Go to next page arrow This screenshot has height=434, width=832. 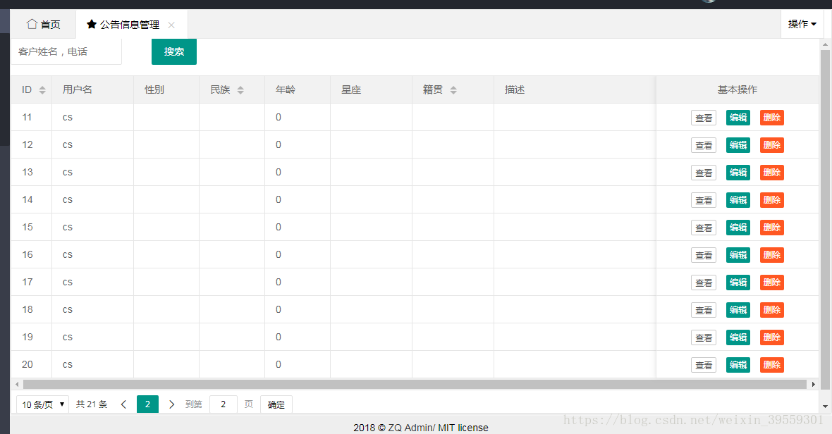pyautogui.click(x=171, y=404)
